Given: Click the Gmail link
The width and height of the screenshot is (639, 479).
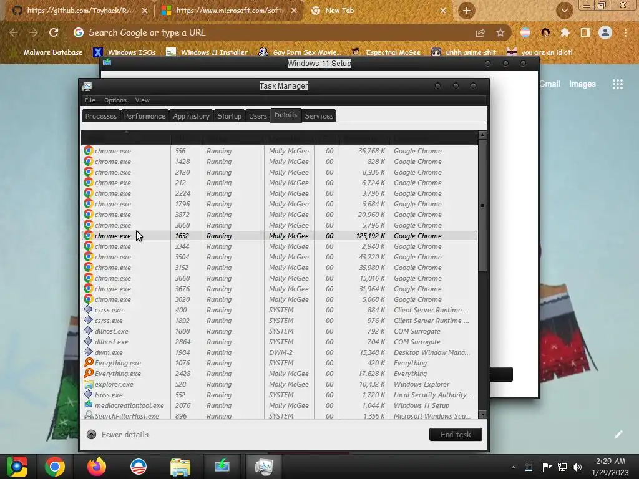Looking at the screenshot, I should [x=550, y=84].
